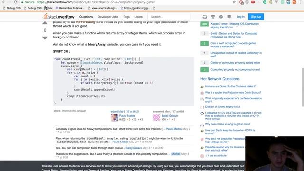The height and width of the screenshot is (171, 304).
Task: Open conference session chair question
Action: pos(233,100)
